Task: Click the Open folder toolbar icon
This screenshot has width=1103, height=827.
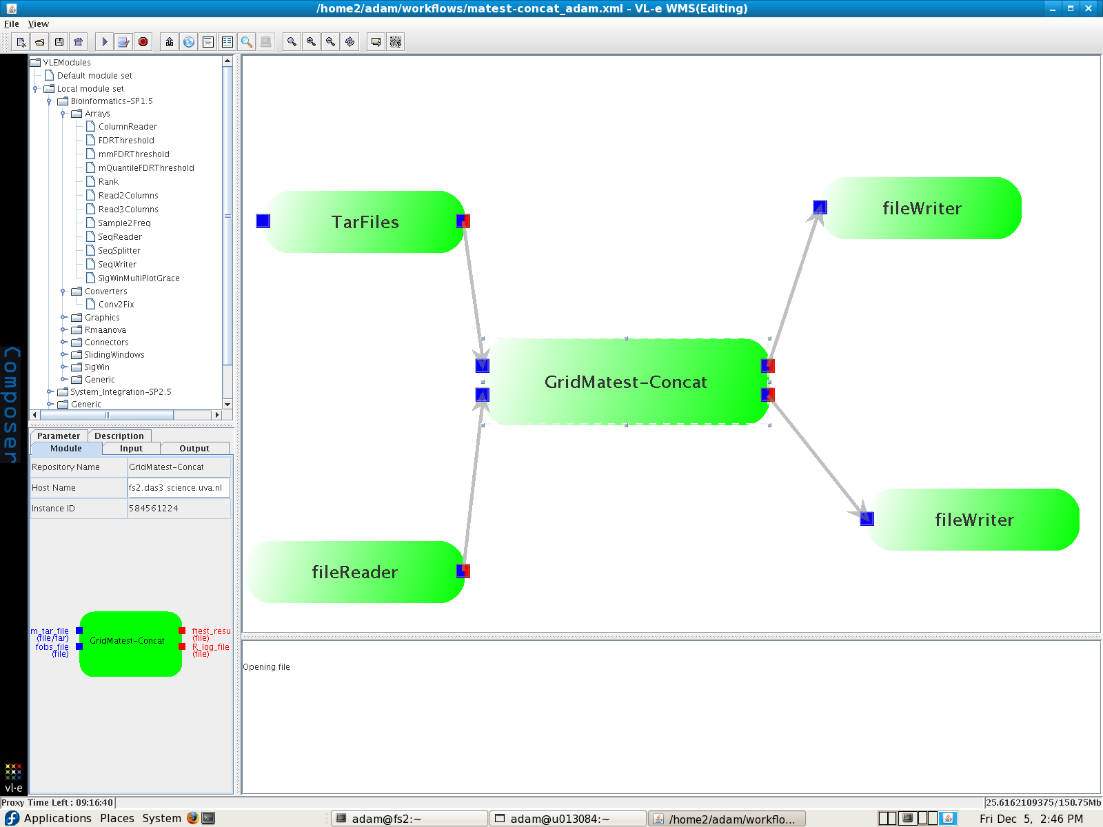Action: [40, 42]
